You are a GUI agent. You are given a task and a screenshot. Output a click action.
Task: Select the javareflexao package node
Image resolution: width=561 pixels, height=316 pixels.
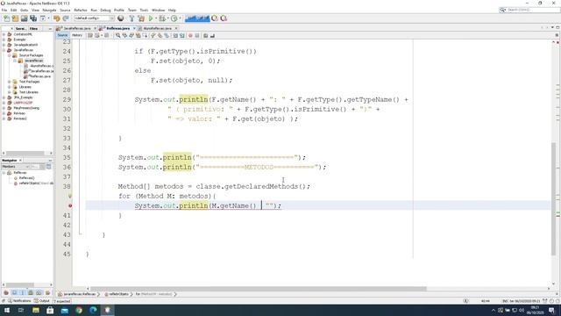tap(31, 61)
